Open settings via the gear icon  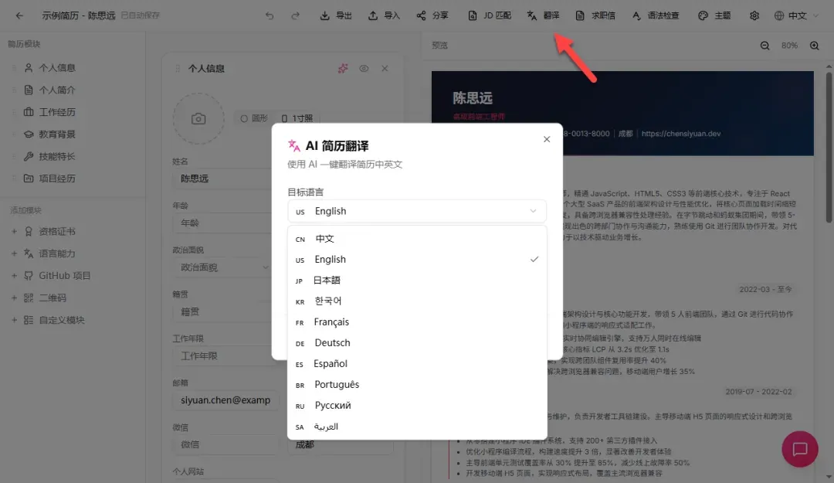click(x=754, y=15)
